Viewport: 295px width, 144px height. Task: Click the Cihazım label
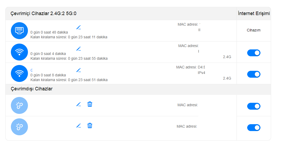pyautogui.click(x=254, y=30)
